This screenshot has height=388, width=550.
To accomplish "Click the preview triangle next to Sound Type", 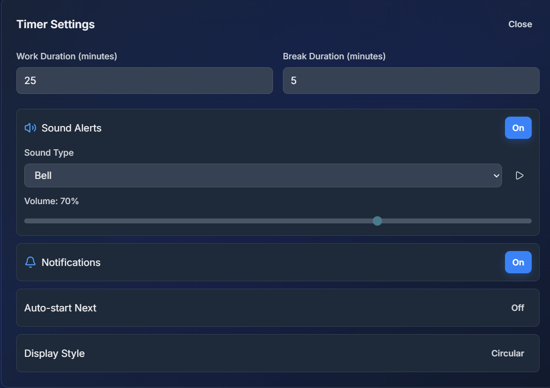I will pyautogui.click(x=519, y=175).
